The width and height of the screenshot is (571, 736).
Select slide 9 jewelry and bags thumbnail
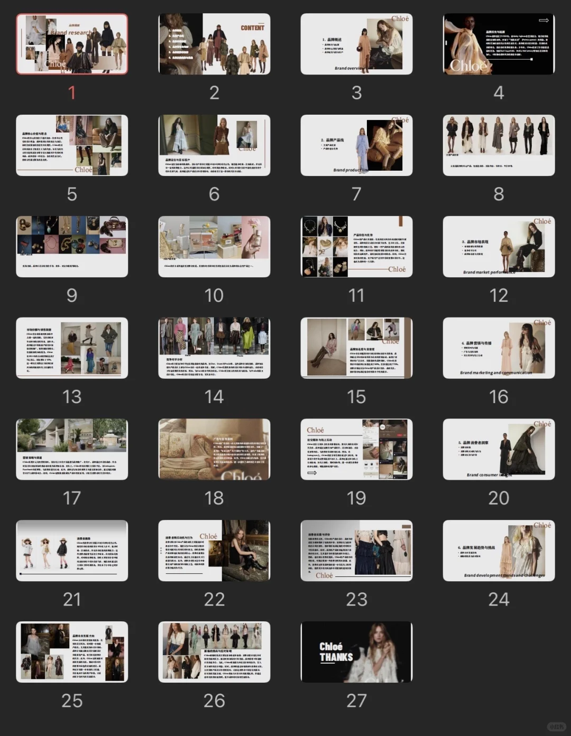(72, 247)
